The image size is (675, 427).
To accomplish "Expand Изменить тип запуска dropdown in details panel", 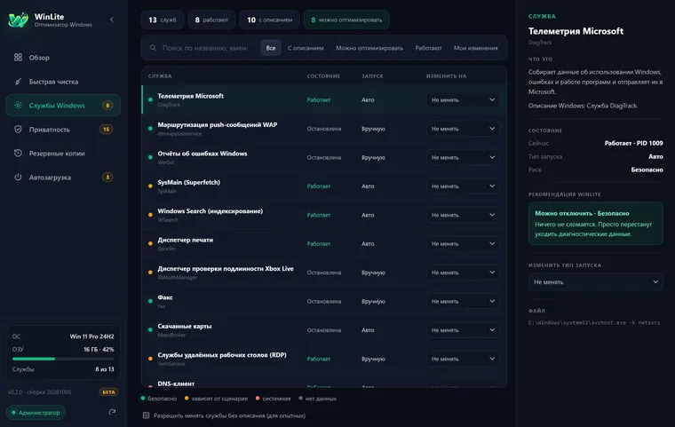I will click(x=595, y=282).
